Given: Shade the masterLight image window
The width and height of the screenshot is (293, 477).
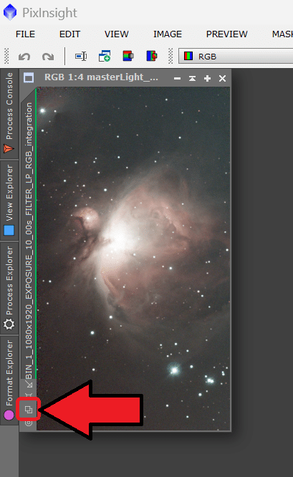Looking at the screenshot, I should 192,79.
